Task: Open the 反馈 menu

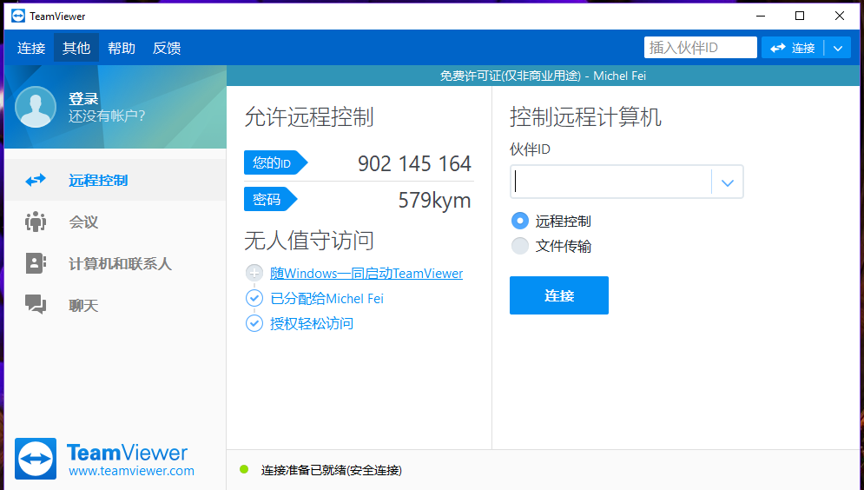Action: [x=167, y=48]
